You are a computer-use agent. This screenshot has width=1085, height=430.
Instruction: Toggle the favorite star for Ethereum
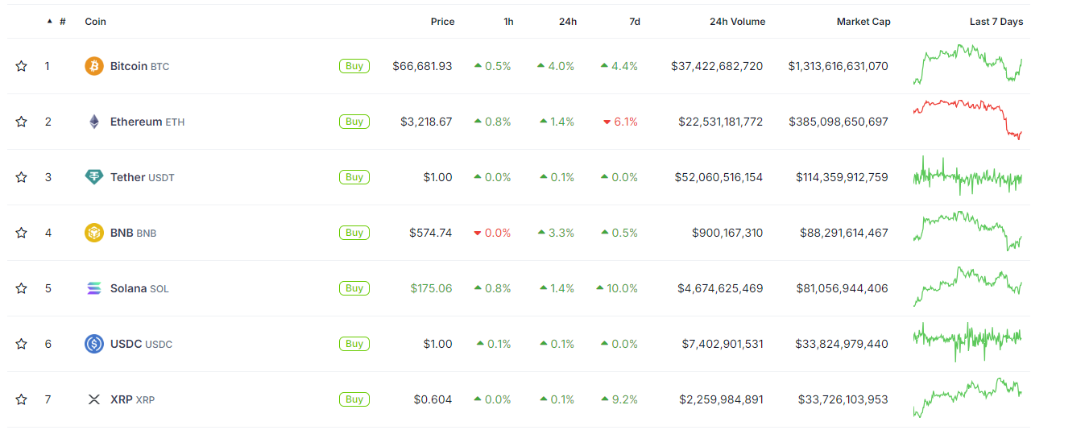(22, 122)
